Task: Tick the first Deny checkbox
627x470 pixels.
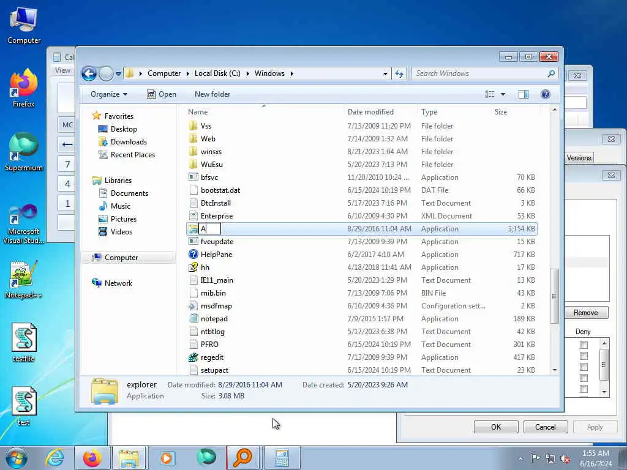Action: click(584, 345)
